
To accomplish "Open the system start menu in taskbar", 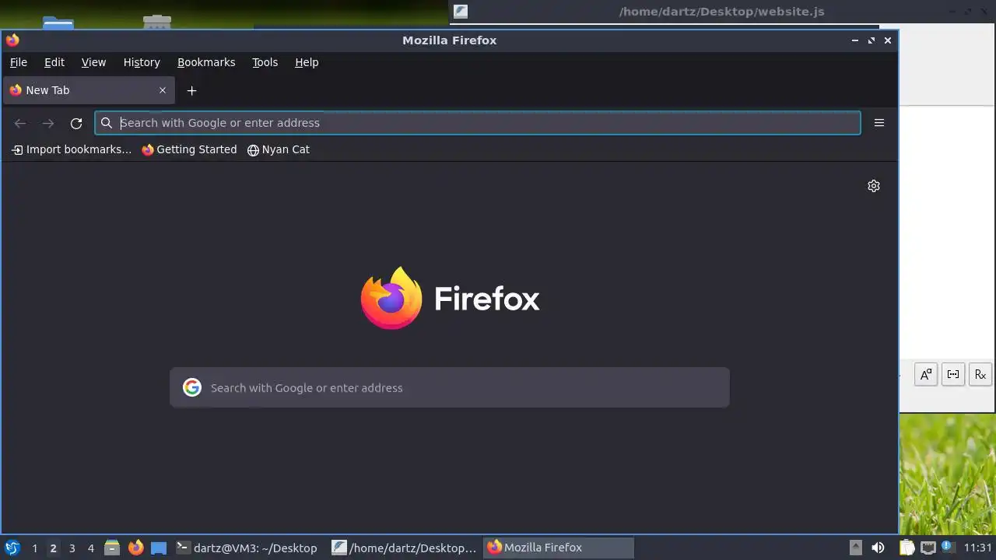I will point(12,548).
